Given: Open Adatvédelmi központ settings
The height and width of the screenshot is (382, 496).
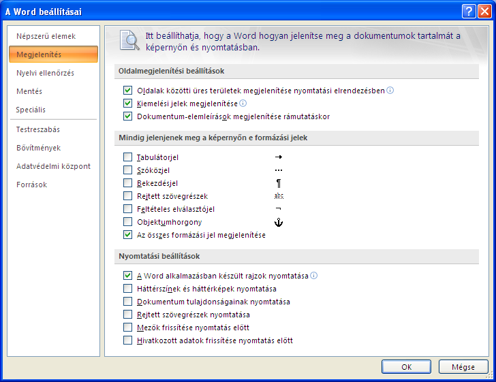Looking at the screenshot, I should coord(53,166).
